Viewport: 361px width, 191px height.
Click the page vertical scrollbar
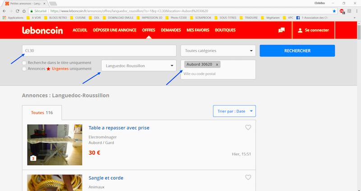(x=359, y=33)
